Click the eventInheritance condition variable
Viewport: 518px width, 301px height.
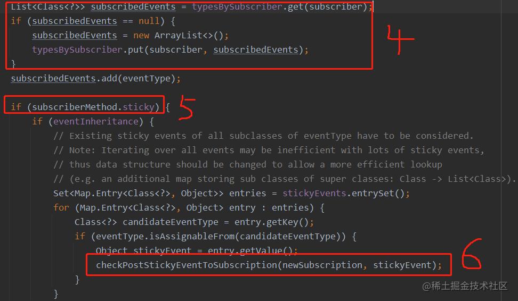[96, 121]
